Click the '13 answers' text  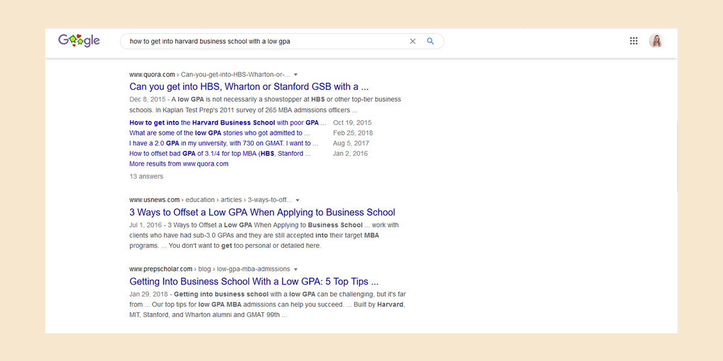click(x=146, y=176)
